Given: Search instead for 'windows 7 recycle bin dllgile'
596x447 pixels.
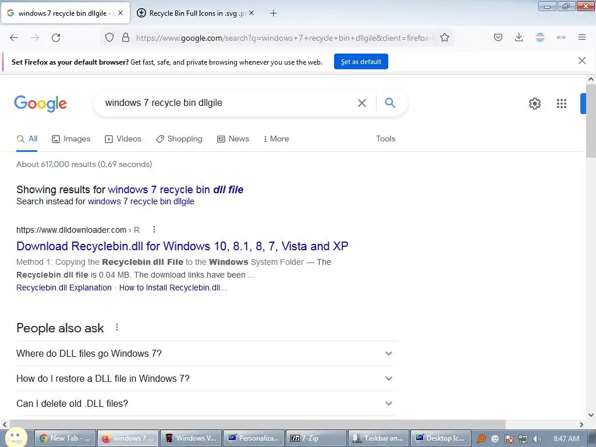Looking at the screenshot, I should point(141,201).
